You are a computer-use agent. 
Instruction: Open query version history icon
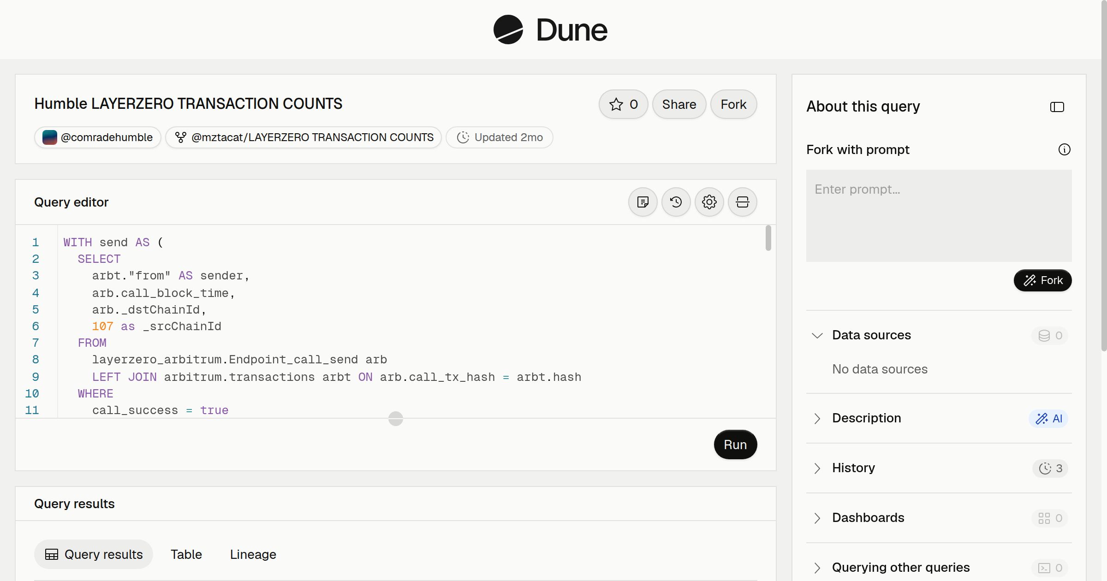(x=676, y=202)
